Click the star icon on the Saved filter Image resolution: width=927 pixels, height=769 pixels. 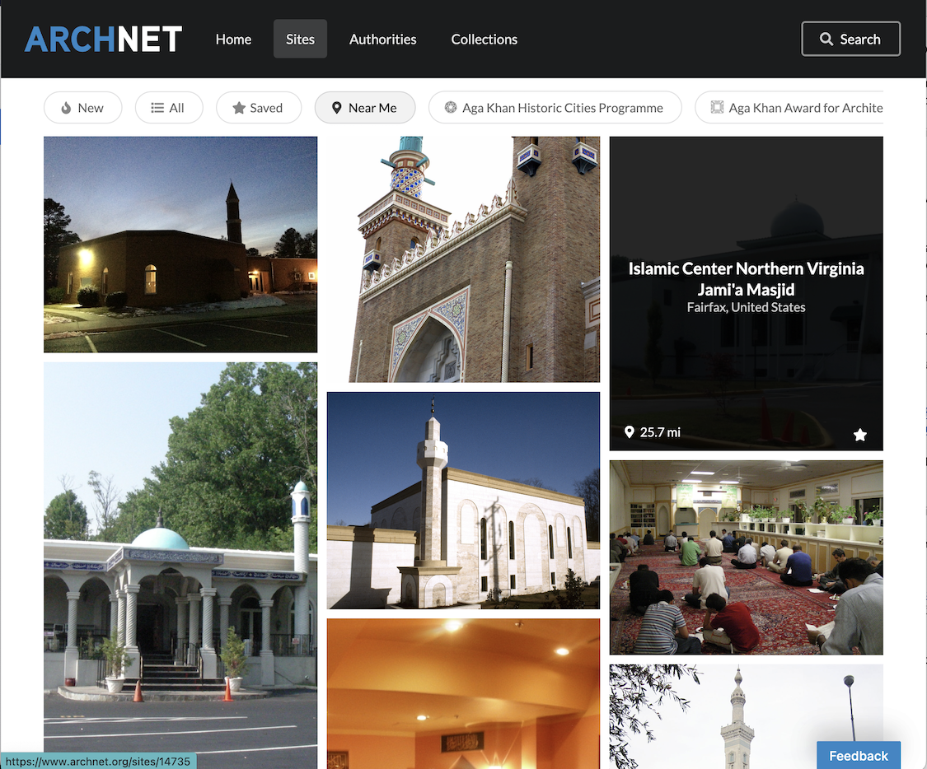click(x=239, y=107)
